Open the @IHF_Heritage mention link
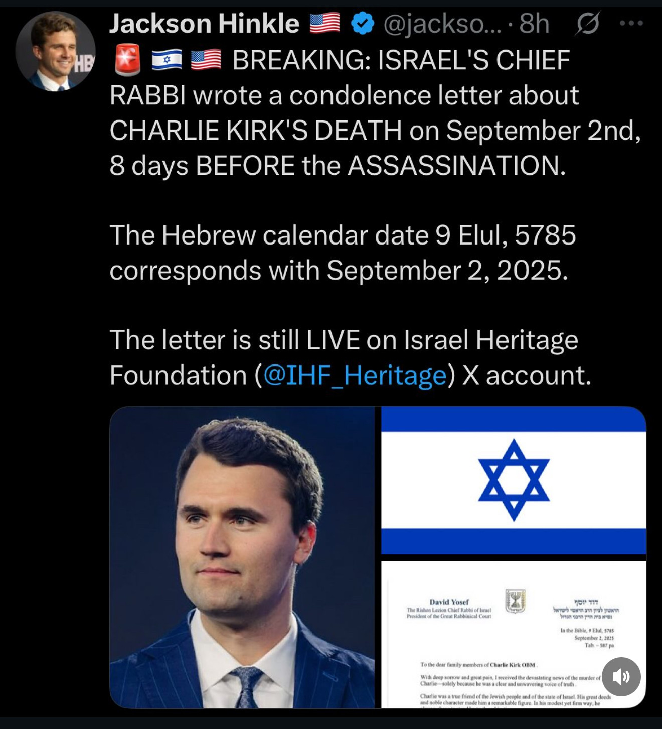 pyautogui.click(x=355, y=375)
